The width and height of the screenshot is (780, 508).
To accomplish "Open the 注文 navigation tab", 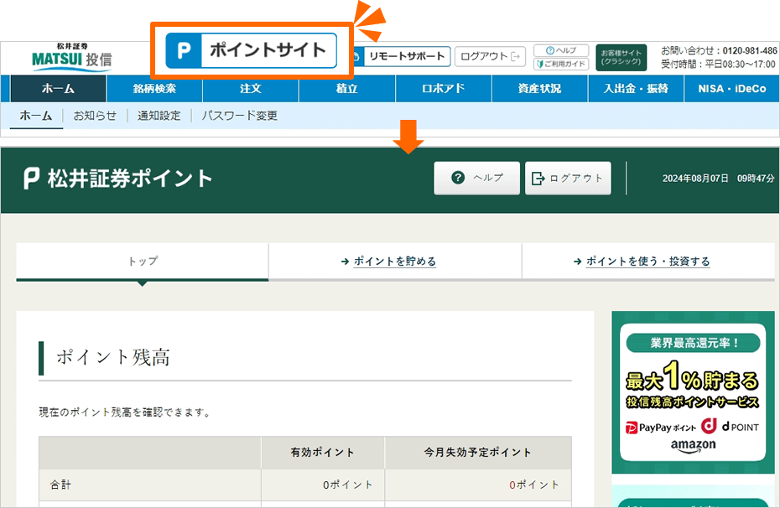I will click(250, 89).
